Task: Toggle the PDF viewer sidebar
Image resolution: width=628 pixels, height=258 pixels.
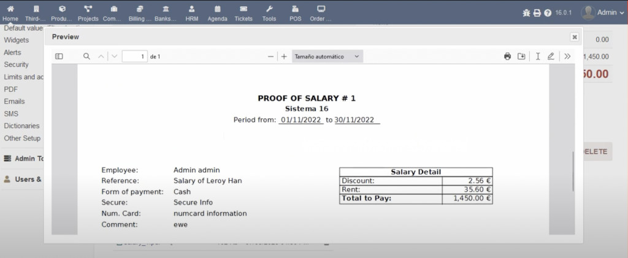Action: coord(59,56)
